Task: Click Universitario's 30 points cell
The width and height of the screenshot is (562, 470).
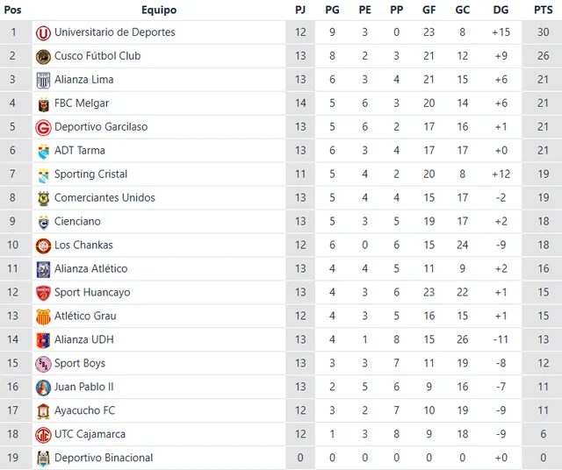Action: point(543,32)
